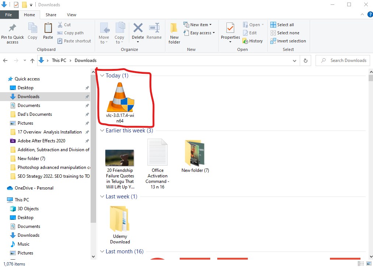Screen dimensions: 373x267
Task: Open the New item dropdown
Action: 197,25
